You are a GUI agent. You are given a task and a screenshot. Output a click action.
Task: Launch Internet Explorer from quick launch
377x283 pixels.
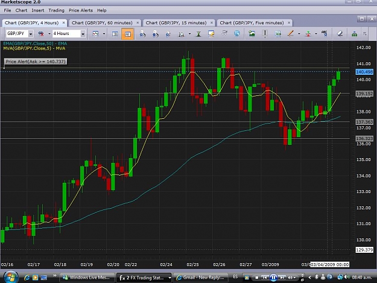pyautogui.click(x=27, y=278)
